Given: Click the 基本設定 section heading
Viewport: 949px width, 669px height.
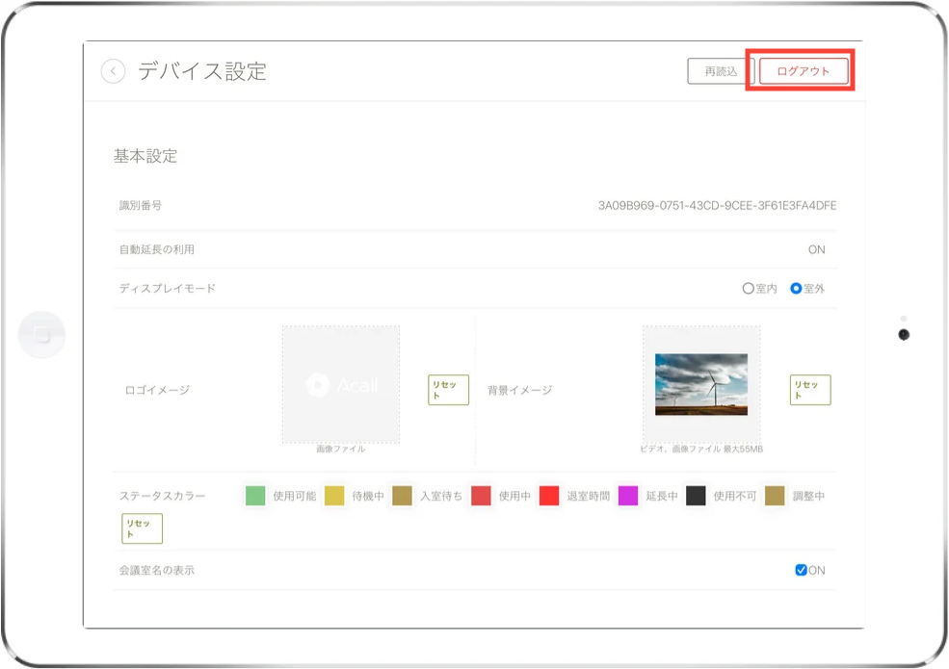Looking at the screenshot, I should tap(145, 156).
